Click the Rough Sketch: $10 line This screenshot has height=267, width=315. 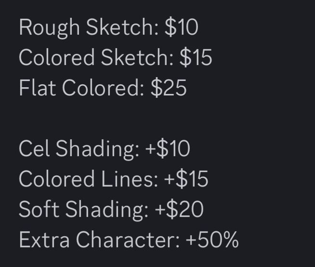(x=109, y=28)
